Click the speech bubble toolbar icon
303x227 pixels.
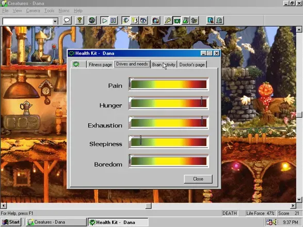tap(67, 20)
